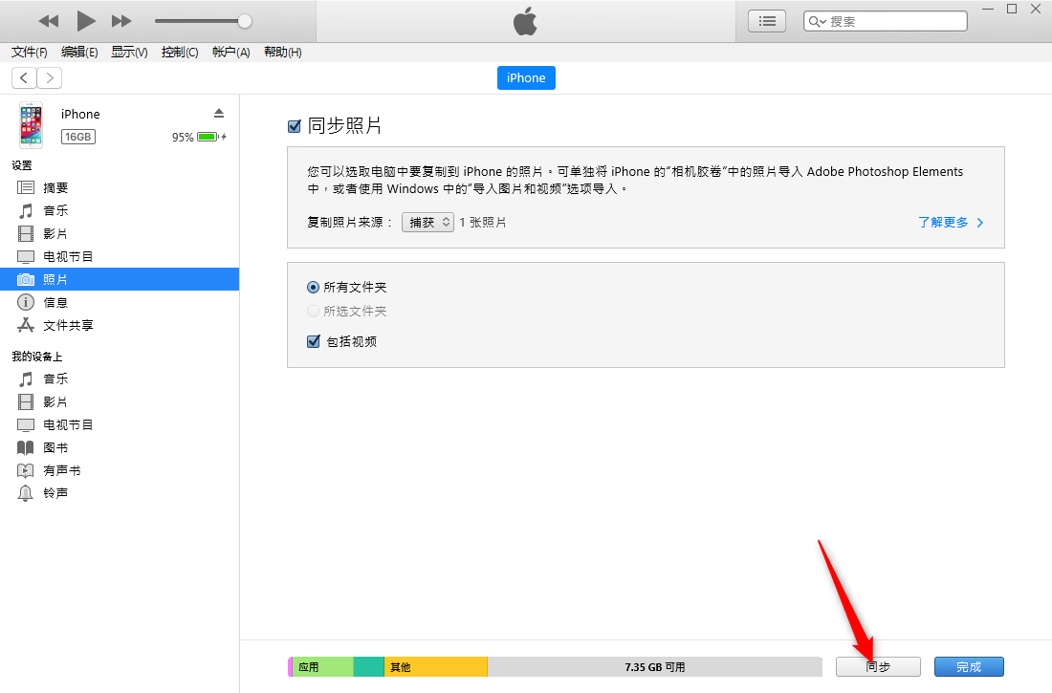
Task: Select the 所有文件夹 radio button
Action: pos(313,287)
